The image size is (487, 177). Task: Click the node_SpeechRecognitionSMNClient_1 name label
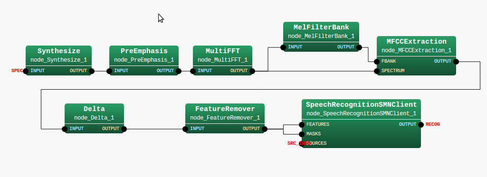361,113
